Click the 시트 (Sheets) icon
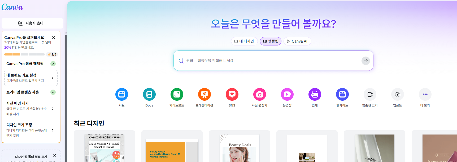The height and width of the screenshot is (162, 457). (122, 94)
